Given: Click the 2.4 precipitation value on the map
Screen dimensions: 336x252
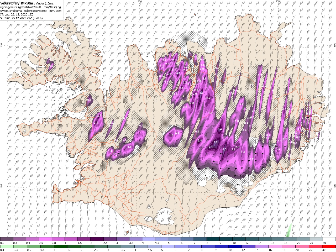Looking at the screenshot, I should 181,88.
